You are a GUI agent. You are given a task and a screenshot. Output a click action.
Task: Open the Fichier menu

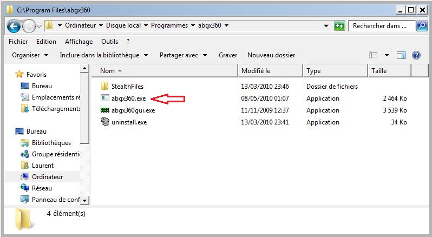click(18, 42)
